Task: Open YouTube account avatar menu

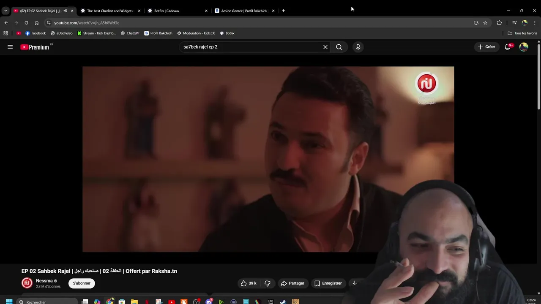Action: click(x=524, y=47)
